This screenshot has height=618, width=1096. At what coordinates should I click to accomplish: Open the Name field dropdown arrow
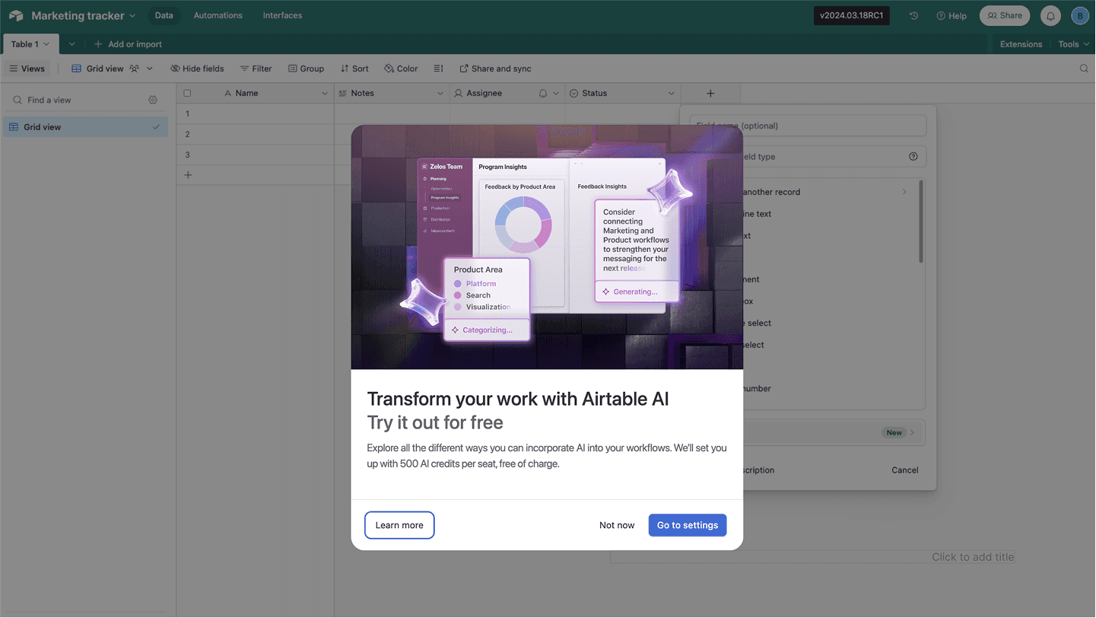point(325,94)
